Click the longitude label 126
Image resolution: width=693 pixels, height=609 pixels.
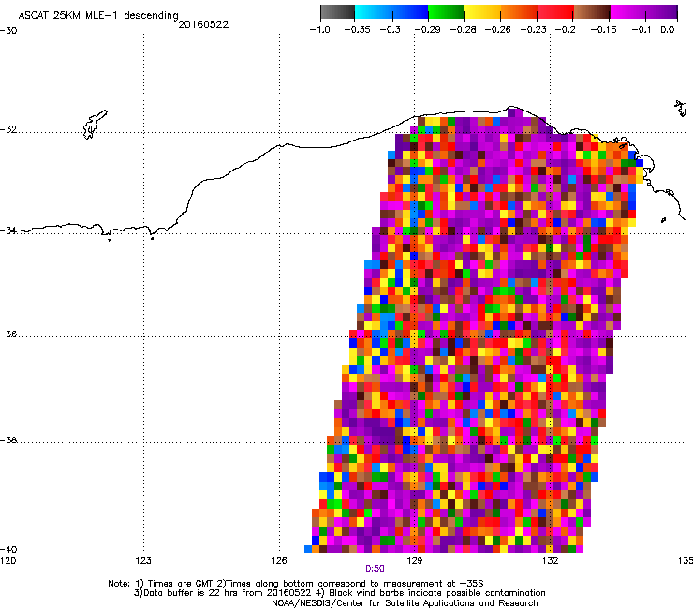[279, 561]
